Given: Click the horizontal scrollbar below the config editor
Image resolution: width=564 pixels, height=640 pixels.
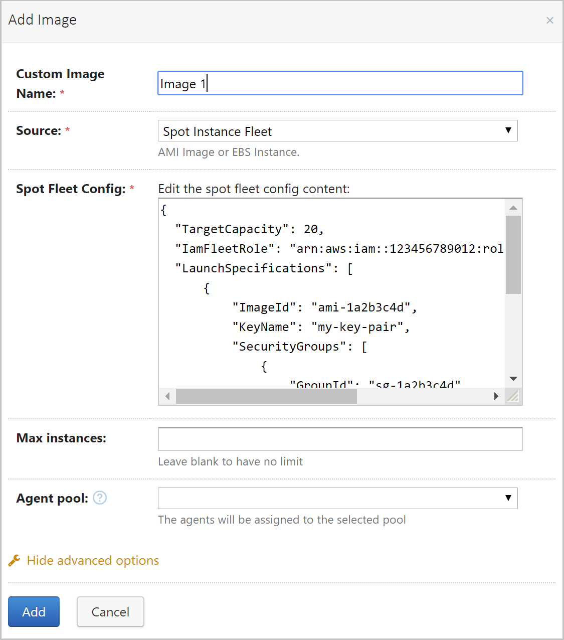Looking at the screenshot, I should tap(266, 396).
